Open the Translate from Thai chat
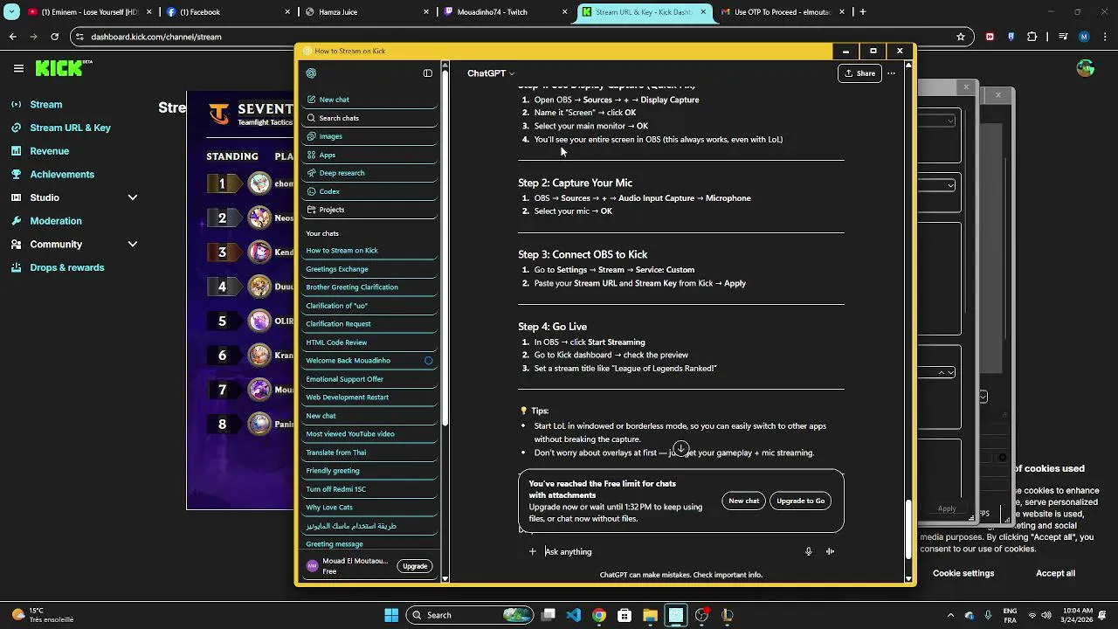This screenshot has height=629, width=1118. (x=370, y=453)
